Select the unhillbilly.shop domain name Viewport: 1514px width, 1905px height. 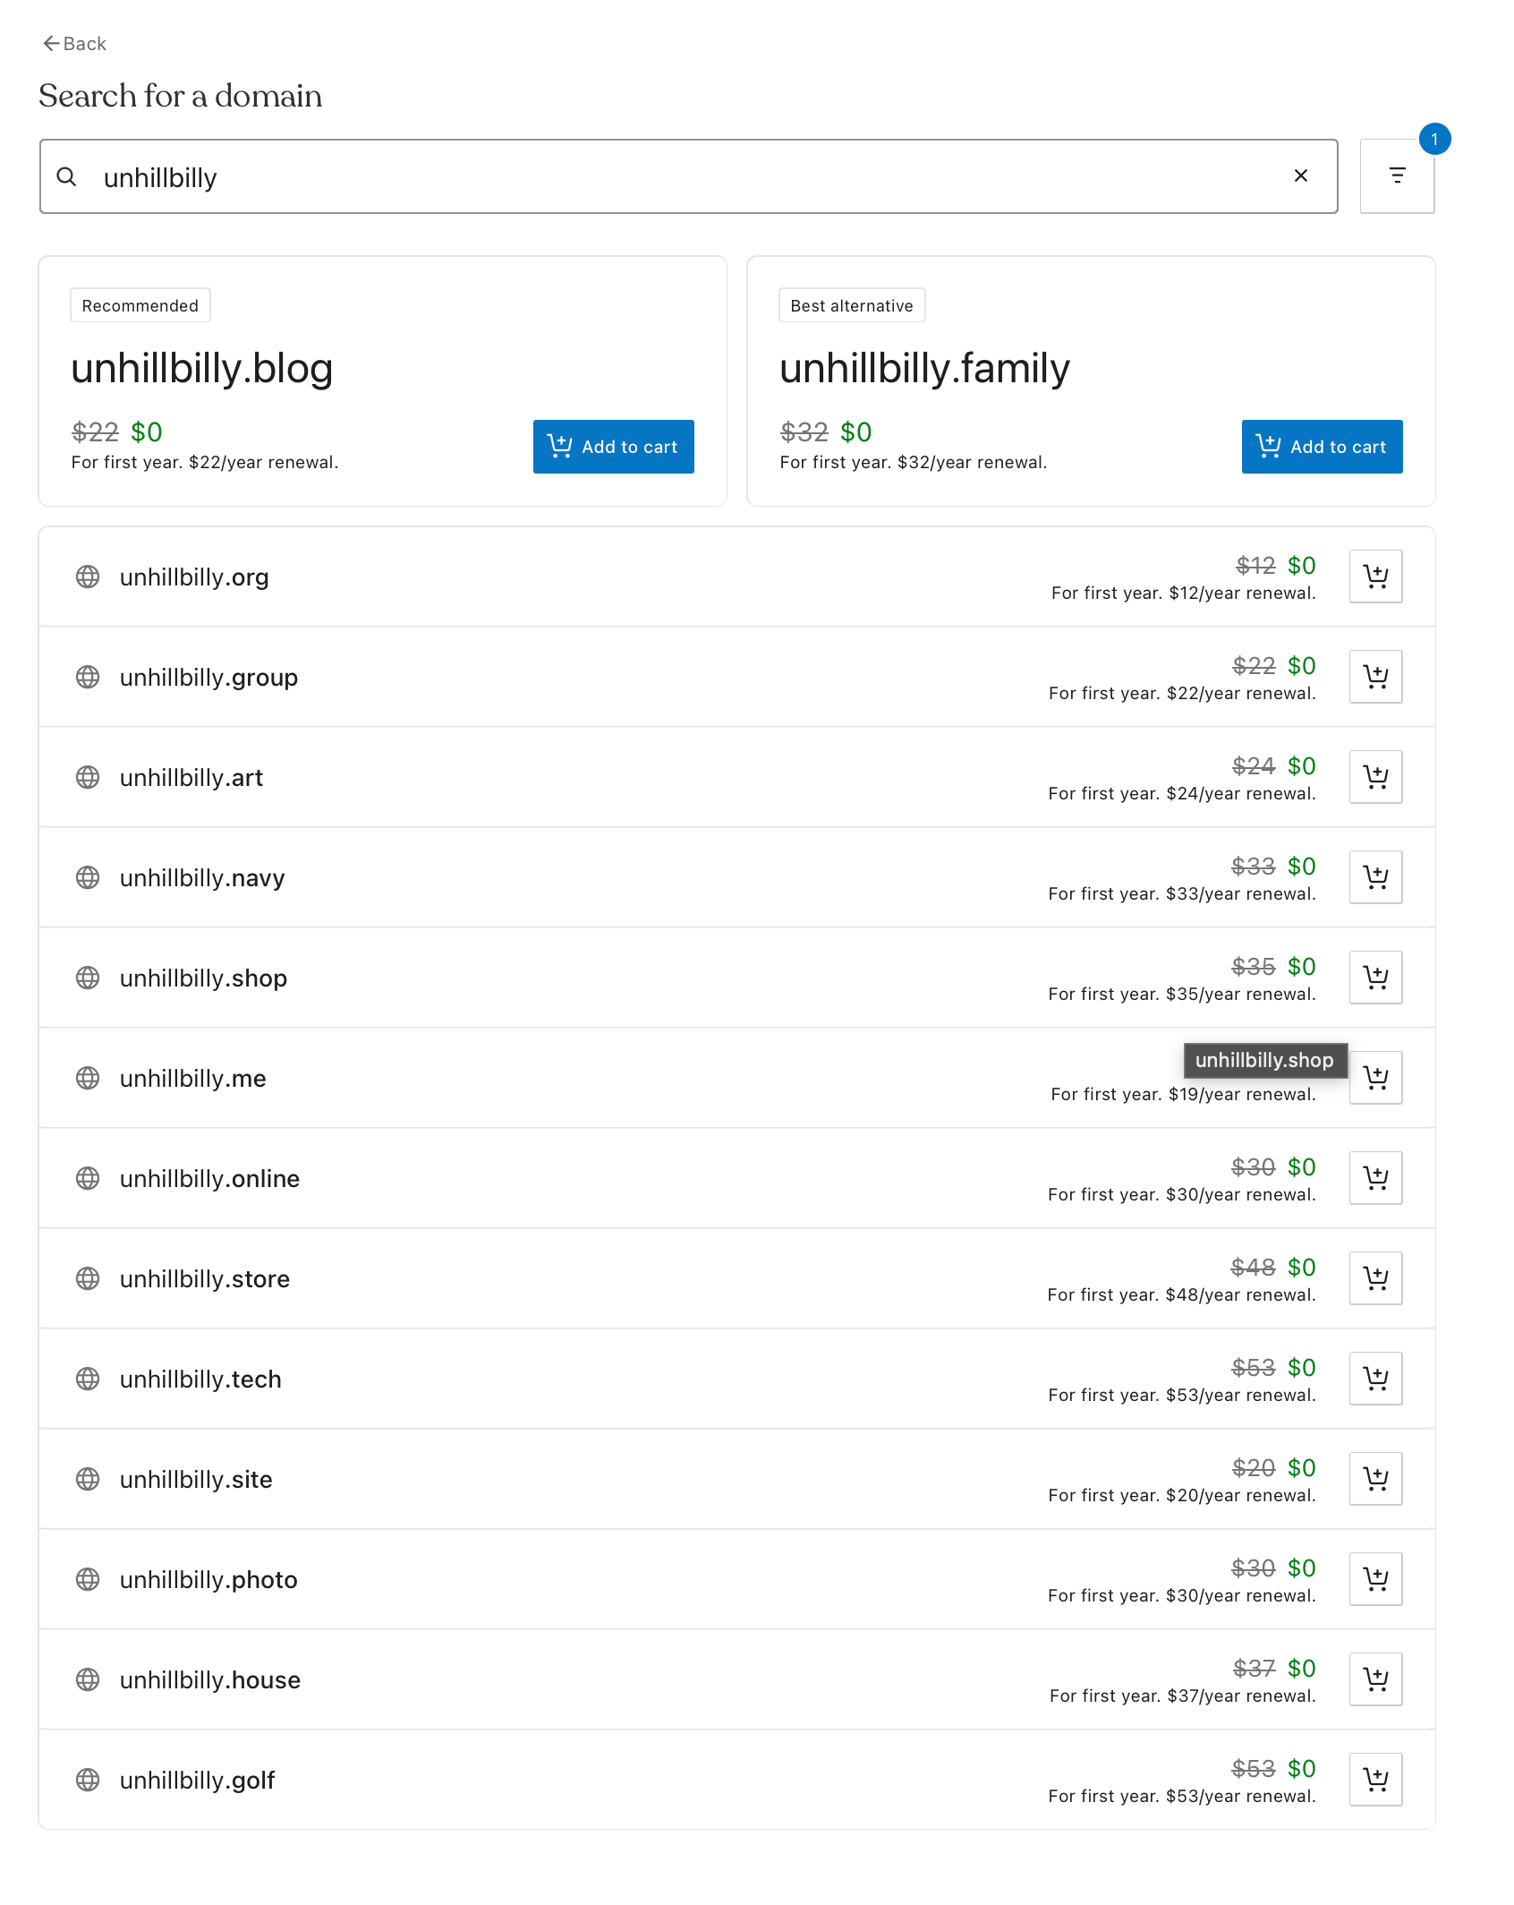coord(203,978)
